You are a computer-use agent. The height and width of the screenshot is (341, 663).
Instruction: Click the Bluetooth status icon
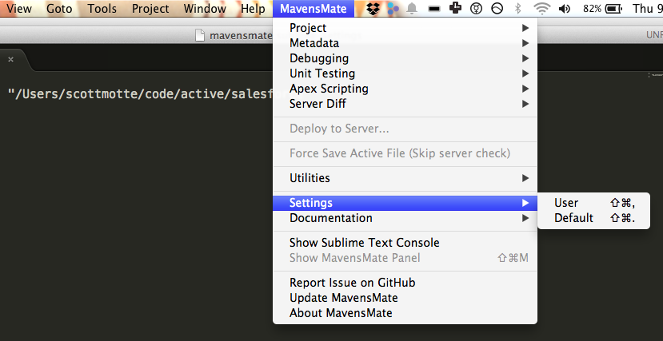point(517,9)
